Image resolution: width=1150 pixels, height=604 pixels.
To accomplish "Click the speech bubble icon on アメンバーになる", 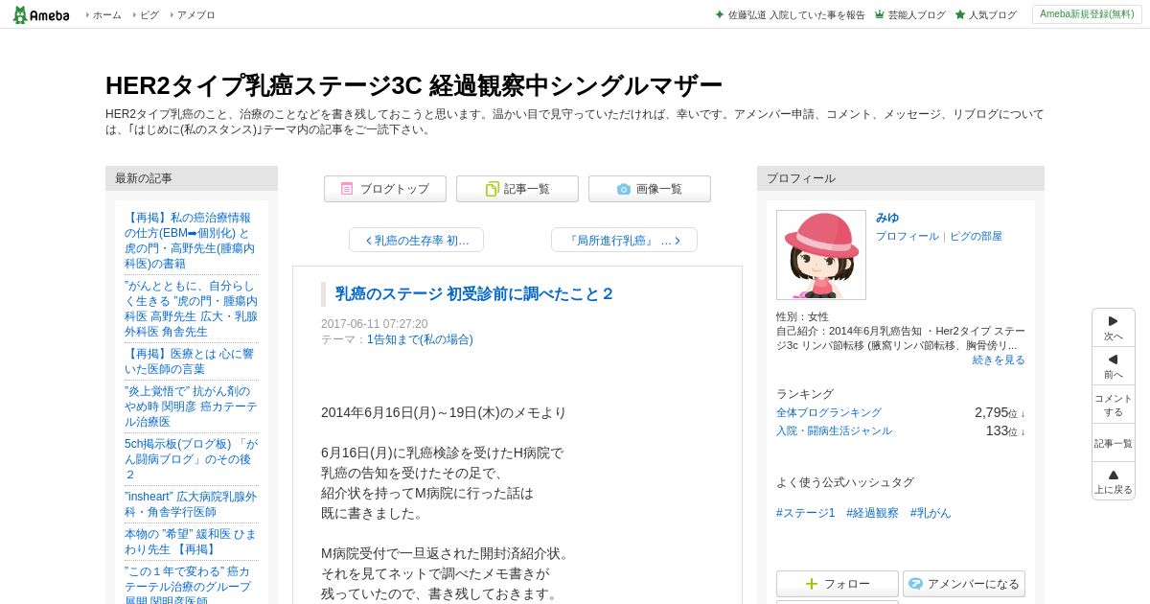I will (x=915, y=584).
